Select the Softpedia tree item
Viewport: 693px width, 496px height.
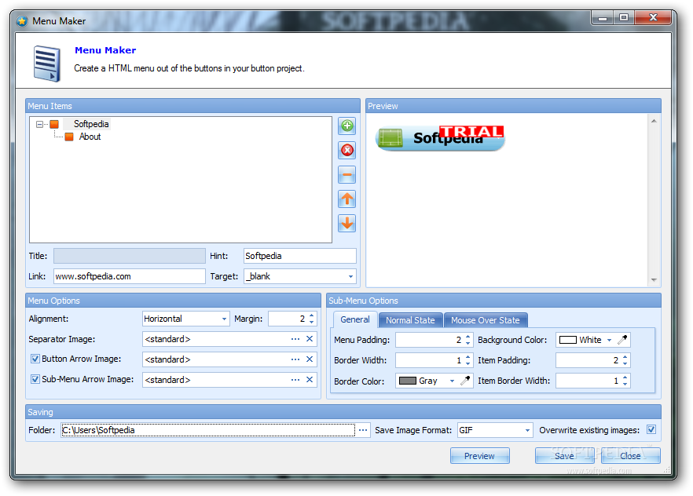pos(91,124)
